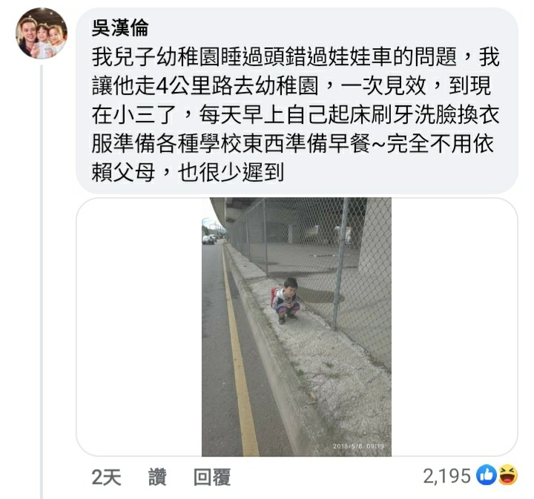Click the laughing Haha reaction emoji
The image size is (534, 499).
[x=508, y=475]
